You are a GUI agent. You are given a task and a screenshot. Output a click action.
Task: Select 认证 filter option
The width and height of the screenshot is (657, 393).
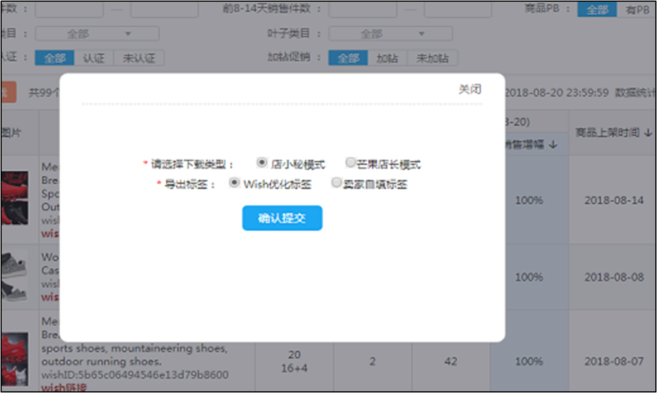(x=94, y=58)
